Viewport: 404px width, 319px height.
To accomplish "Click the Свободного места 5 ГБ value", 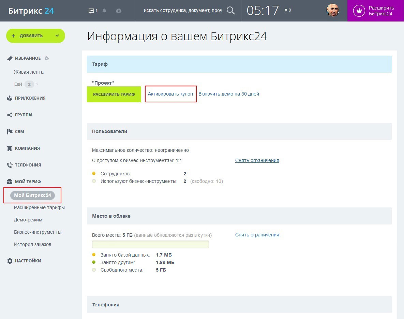I will 161,270.
